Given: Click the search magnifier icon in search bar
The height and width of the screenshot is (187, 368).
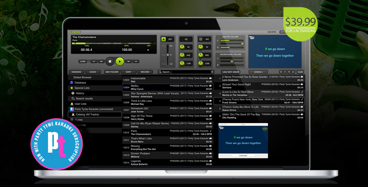Looking at the screenshot, I should click(x=160, y=72).
